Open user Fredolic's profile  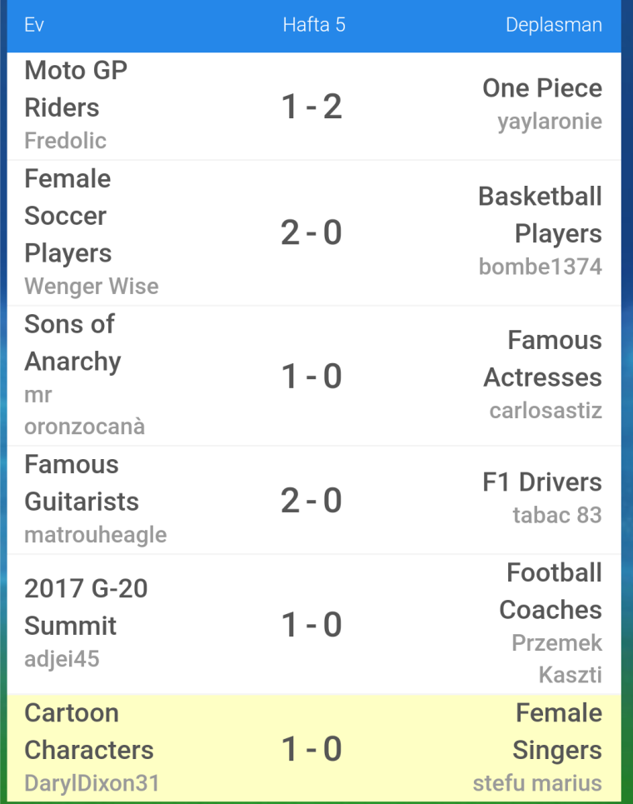tap(66, 141)
